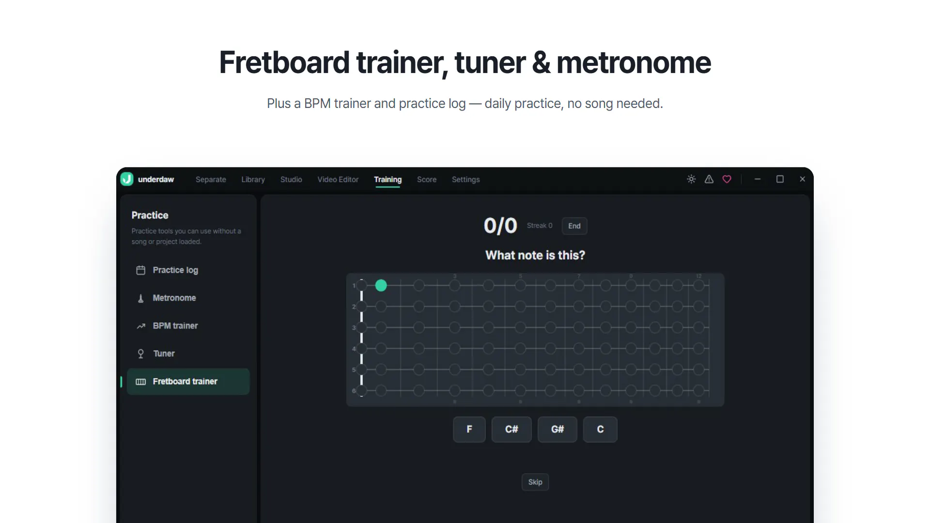Select the Fretboard trainer item
This screenshot has width=930, height=523.
click(x=188, y=382)
